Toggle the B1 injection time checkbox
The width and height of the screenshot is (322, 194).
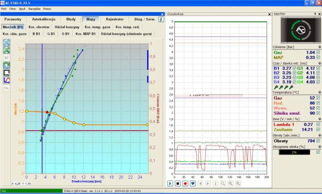coord(294,68)
